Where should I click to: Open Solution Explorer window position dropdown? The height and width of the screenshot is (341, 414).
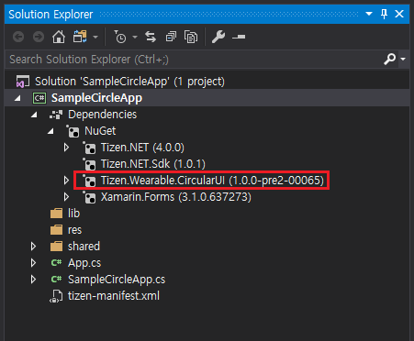click(x=369, y=14)
